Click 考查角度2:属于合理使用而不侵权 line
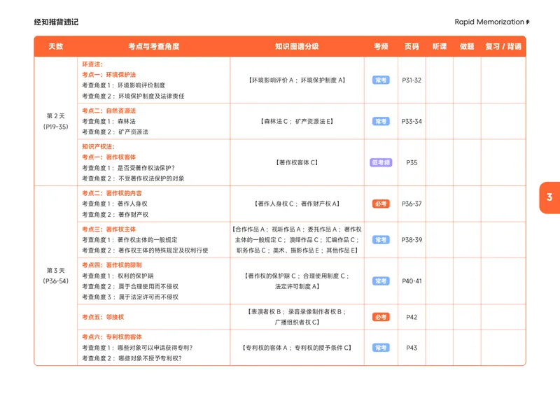Image resolution: width=560 pixels, height=396 pixels. click(x=130, y=286)
